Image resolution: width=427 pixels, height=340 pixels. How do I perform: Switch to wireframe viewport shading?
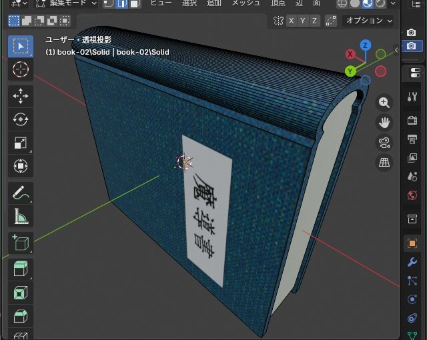click(x=342, y=3)
